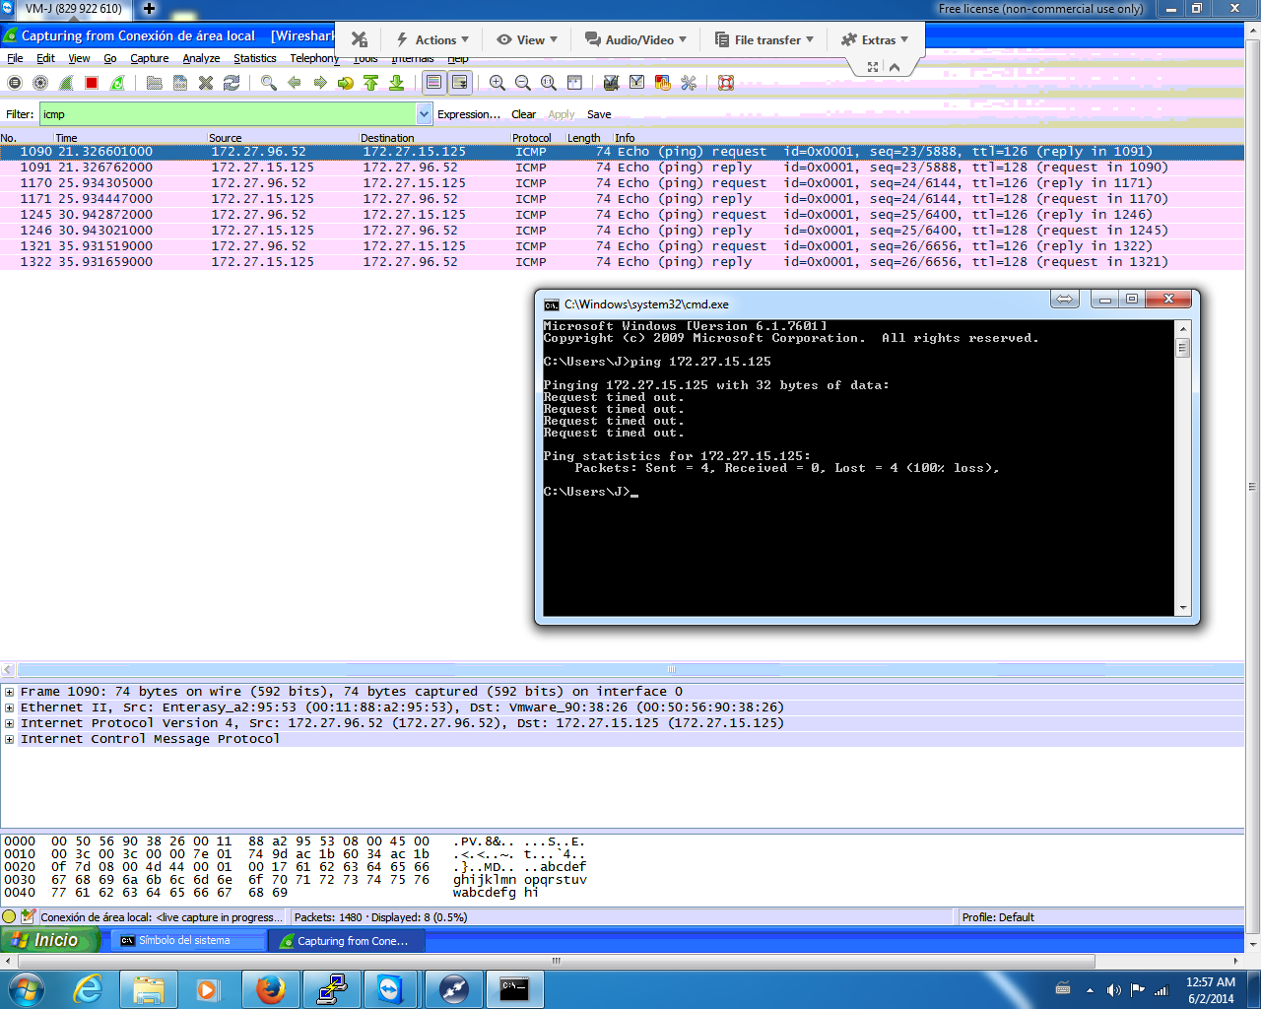
Task: Restart the running live capture icon
Action: (117, 83)
